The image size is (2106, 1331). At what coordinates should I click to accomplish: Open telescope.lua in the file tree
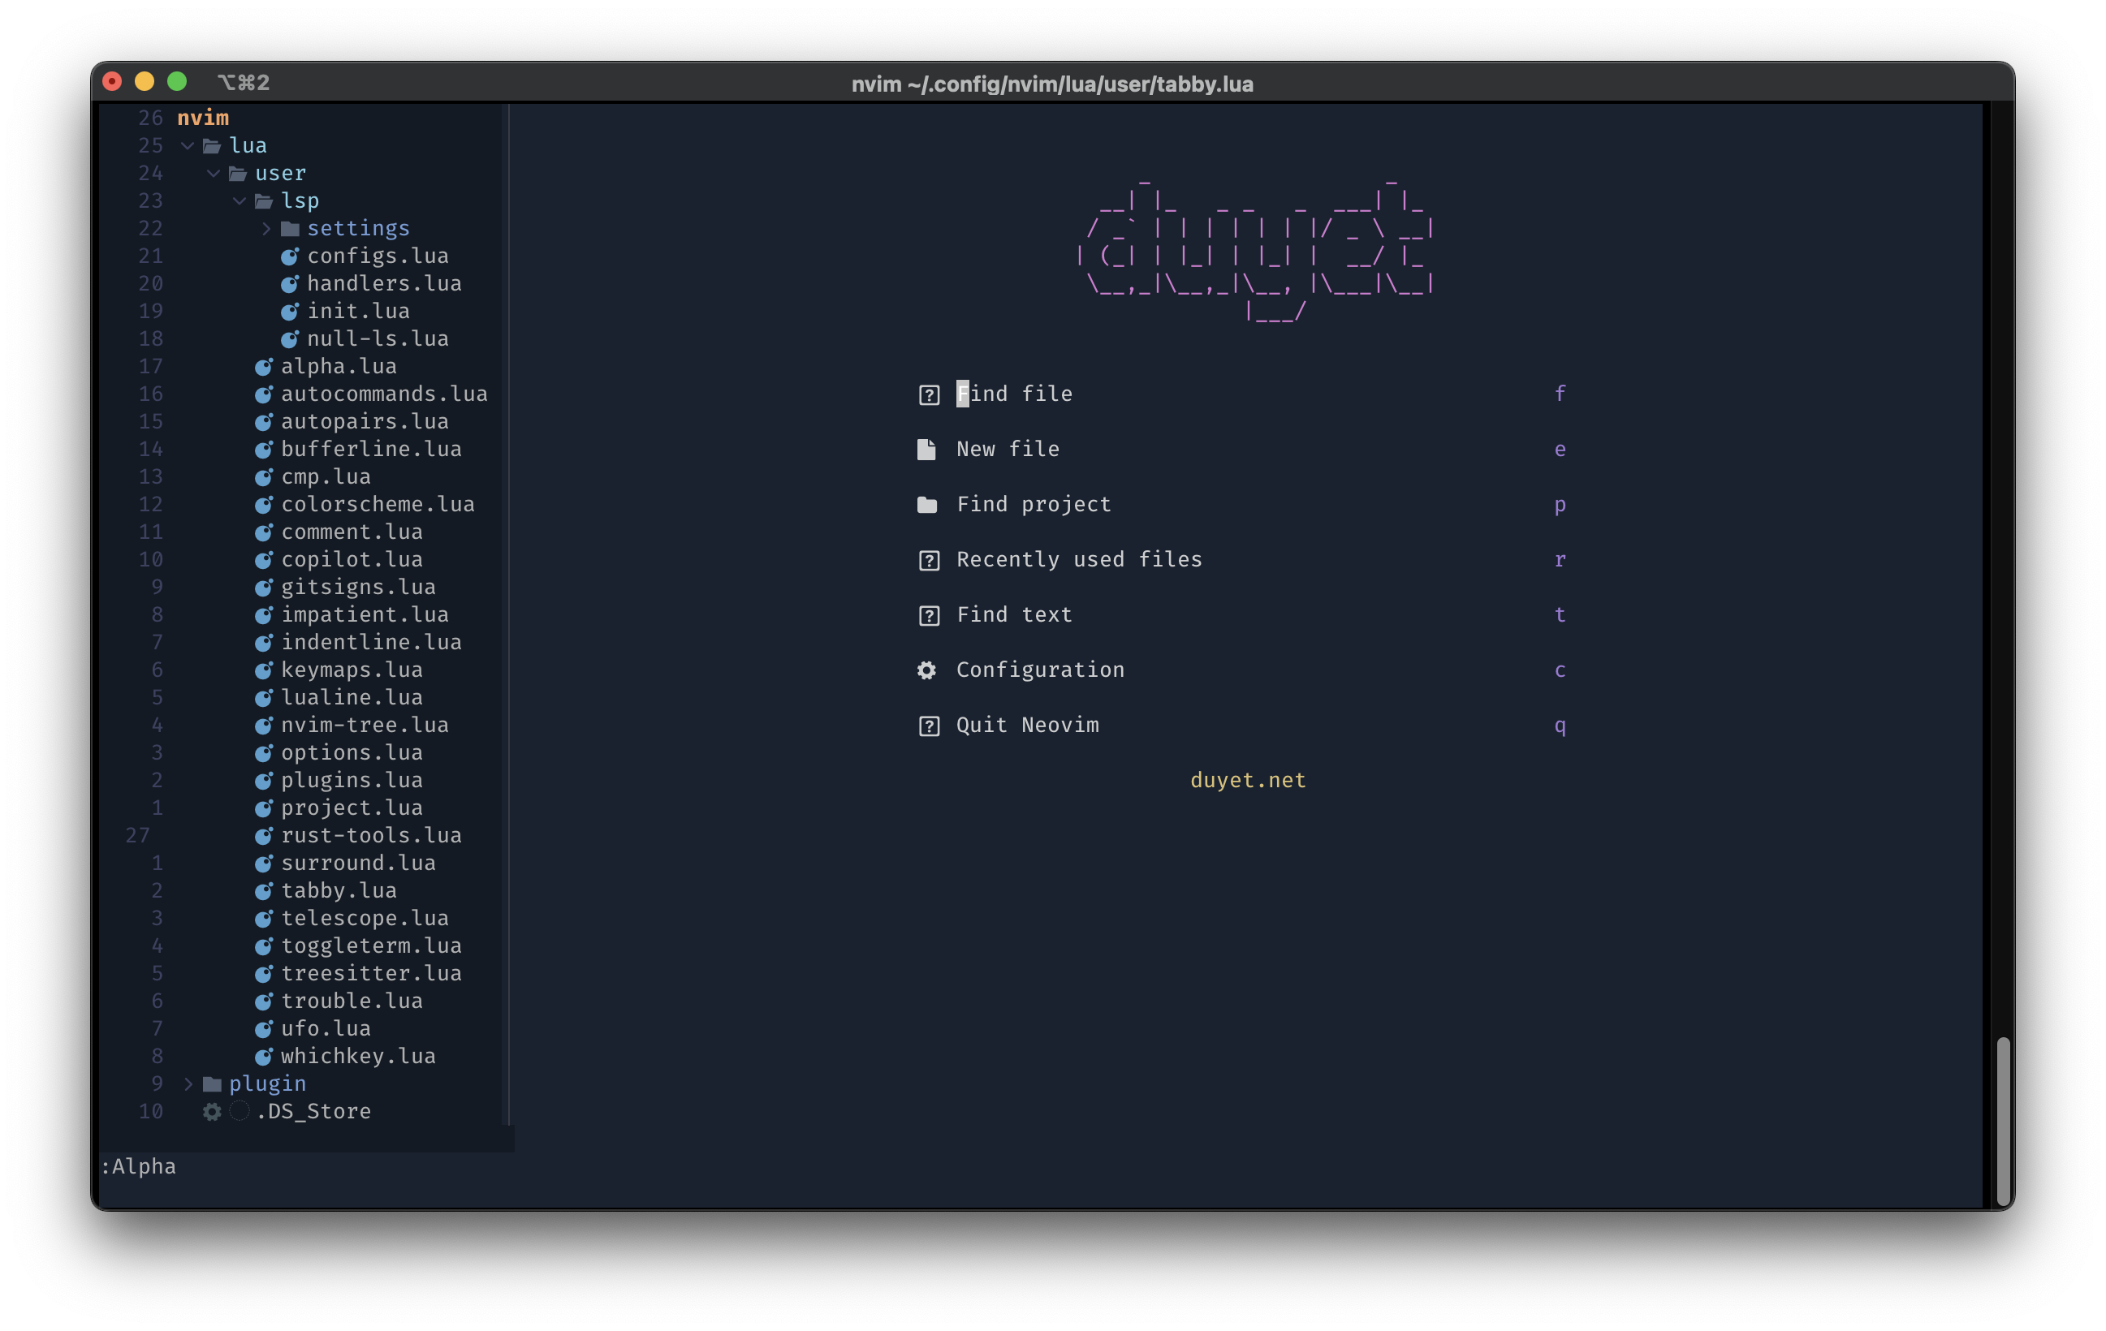(364, 918)
